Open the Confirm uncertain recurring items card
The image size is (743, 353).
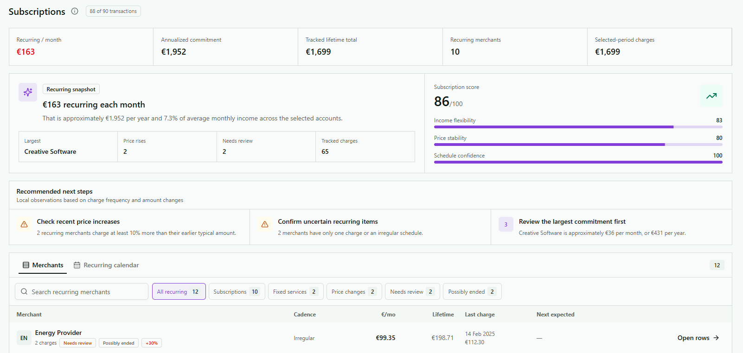370,227
